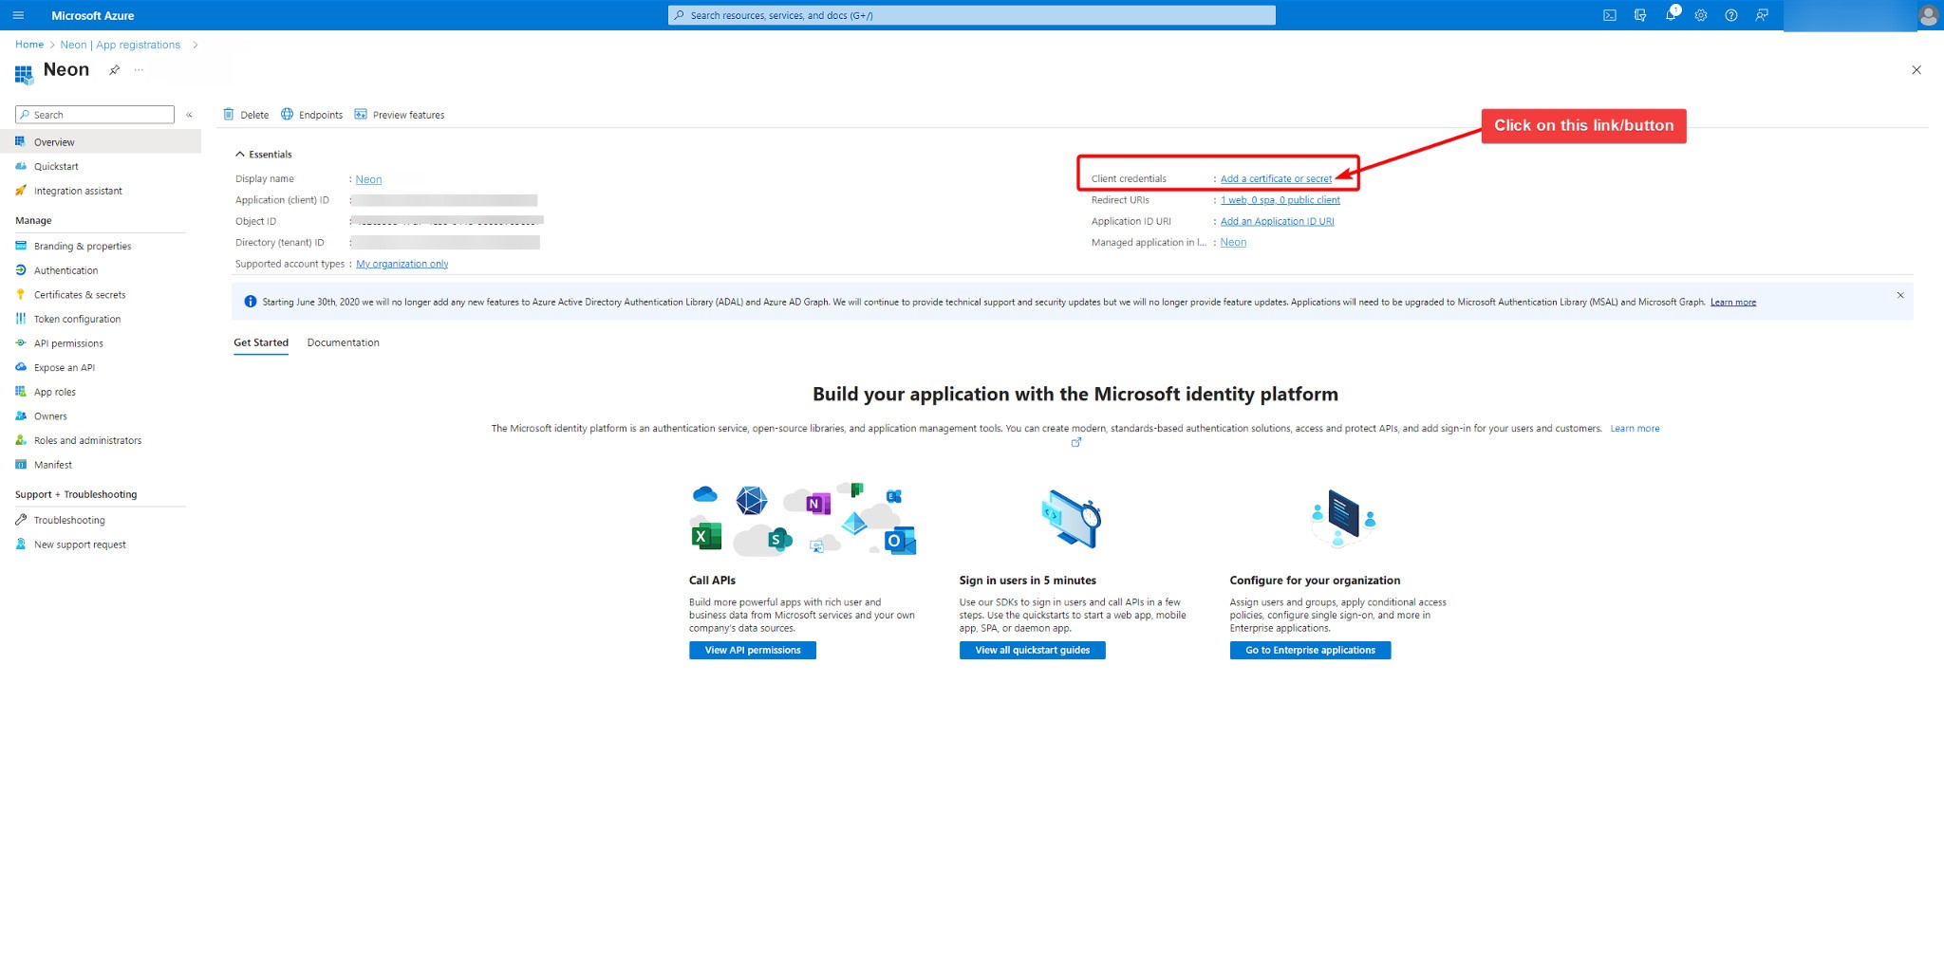Image resolution: width=1944 pixels, height=978 pixels.
Task: Click Go to Enterprise applications button
Action: [1309, 650]
